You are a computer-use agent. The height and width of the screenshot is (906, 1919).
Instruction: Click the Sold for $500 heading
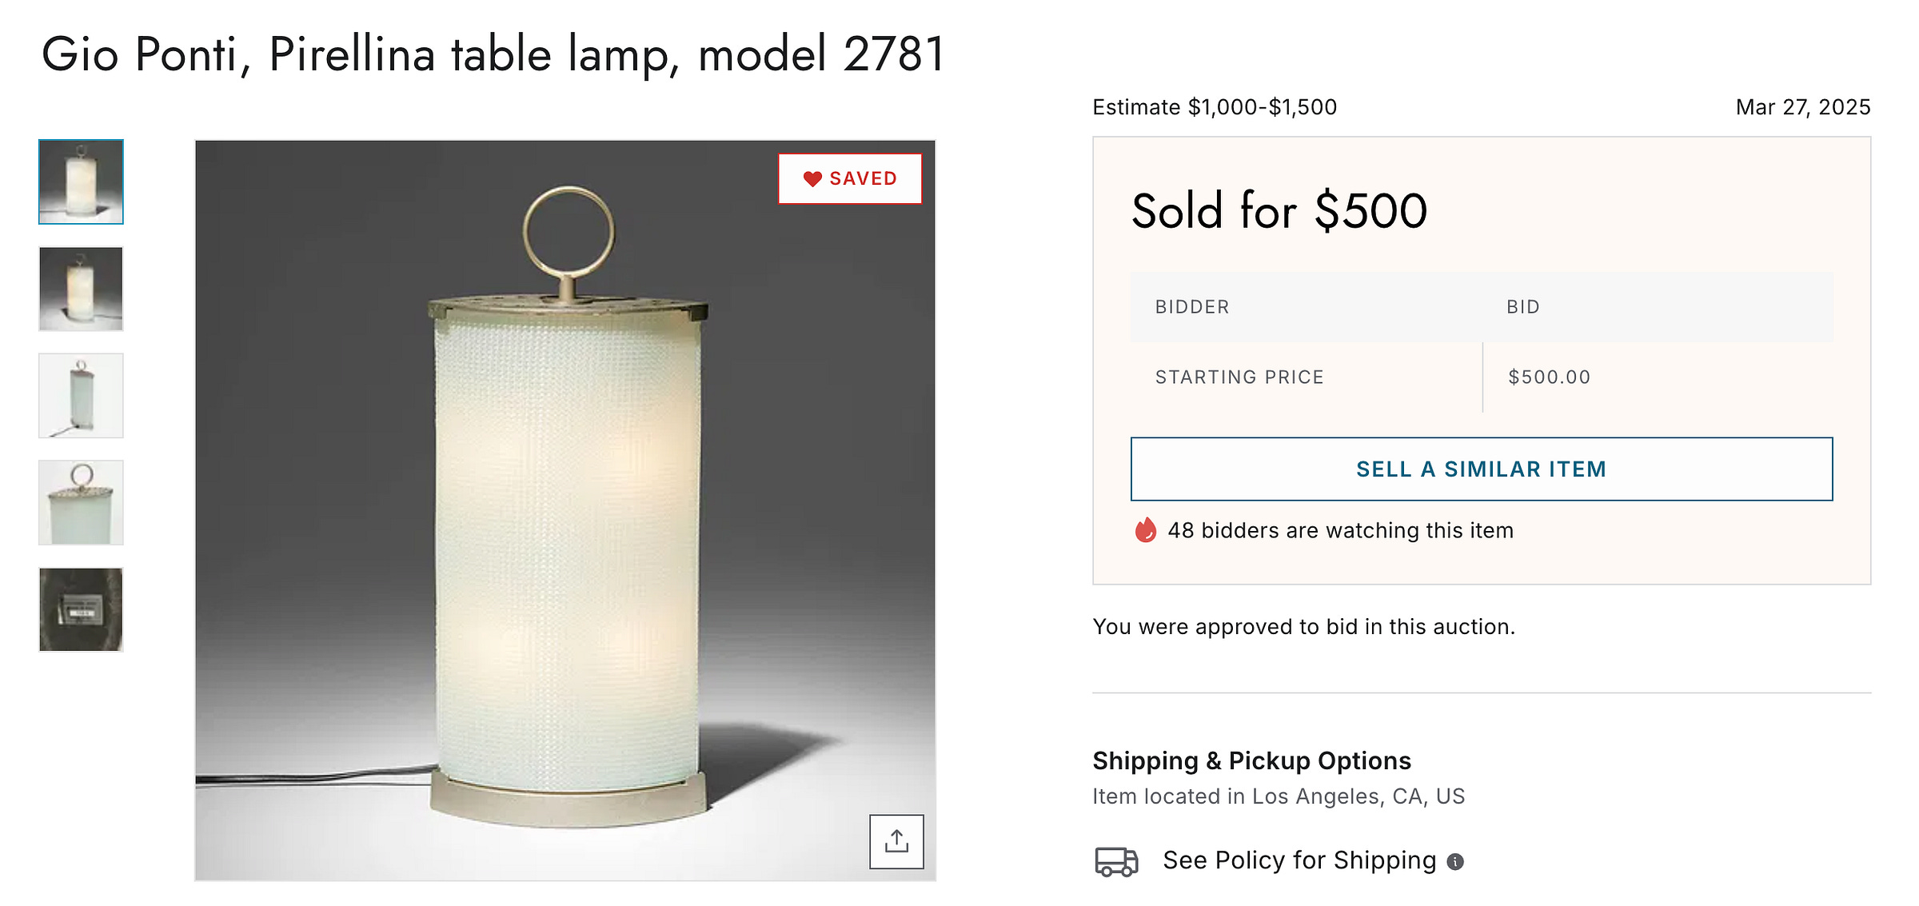click(x=1279, y=211)
